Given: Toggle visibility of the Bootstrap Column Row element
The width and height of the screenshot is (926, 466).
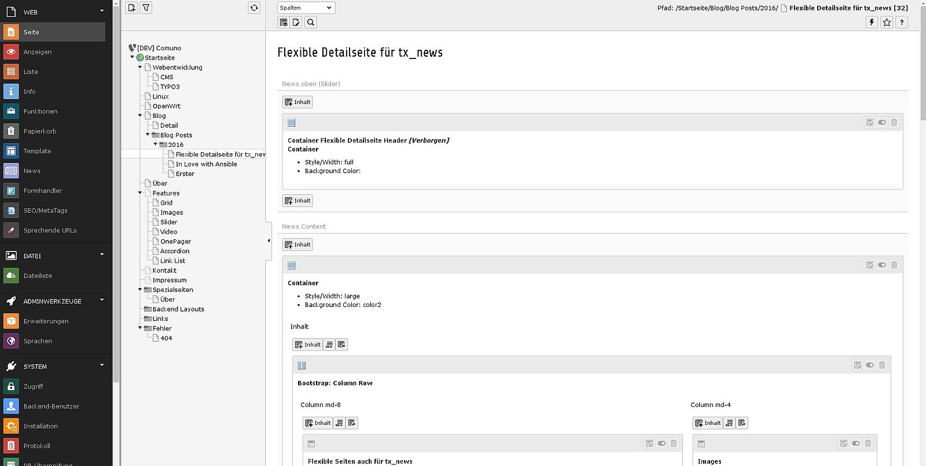Looking at the screenshot, I should (x=870, y=365).
